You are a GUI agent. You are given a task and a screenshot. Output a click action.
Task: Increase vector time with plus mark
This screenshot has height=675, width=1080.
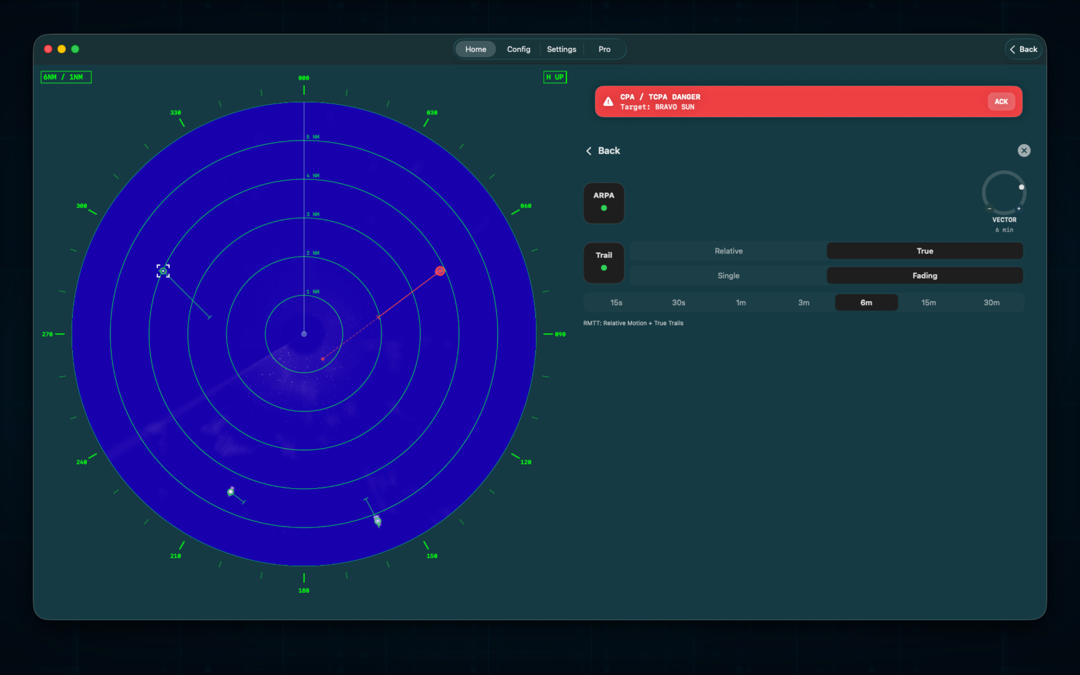1019,208
